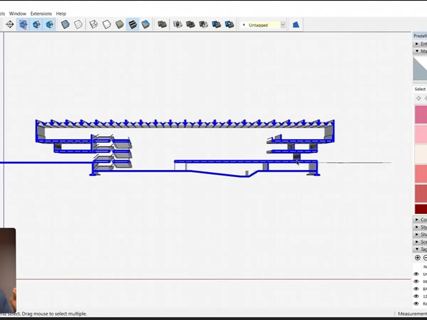Open the Untagged tag dropdown
Image resolution: width=427 pixels, height=320 pixels.
(x=283, y=25)
